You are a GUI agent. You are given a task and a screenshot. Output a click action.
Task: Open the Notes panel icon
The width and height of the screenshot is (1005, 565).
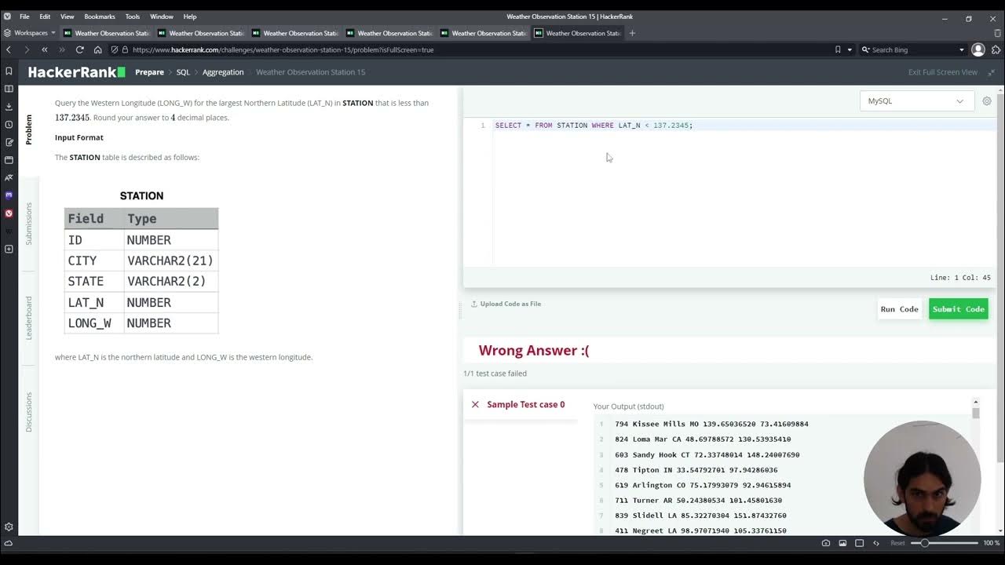pyautogui.click(x=9, y=142)
